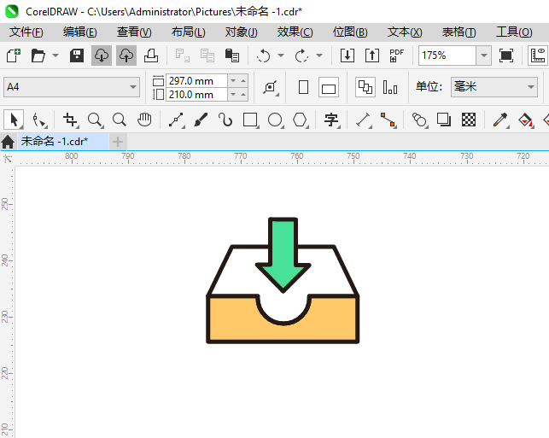Click the Redo arrow icon

click(x=301, y=55)
